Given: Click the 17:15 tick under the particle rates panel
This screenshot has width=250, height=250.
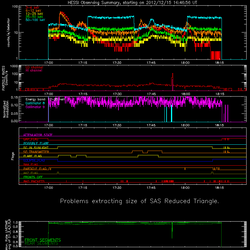Looking at the screenshot, I should (83, 94).
